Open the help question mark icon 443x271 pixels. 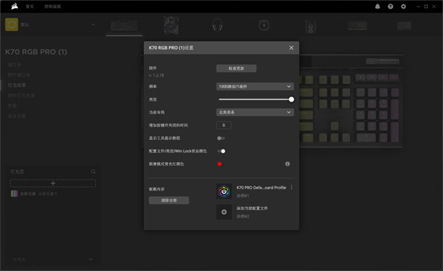pos(391,7)
